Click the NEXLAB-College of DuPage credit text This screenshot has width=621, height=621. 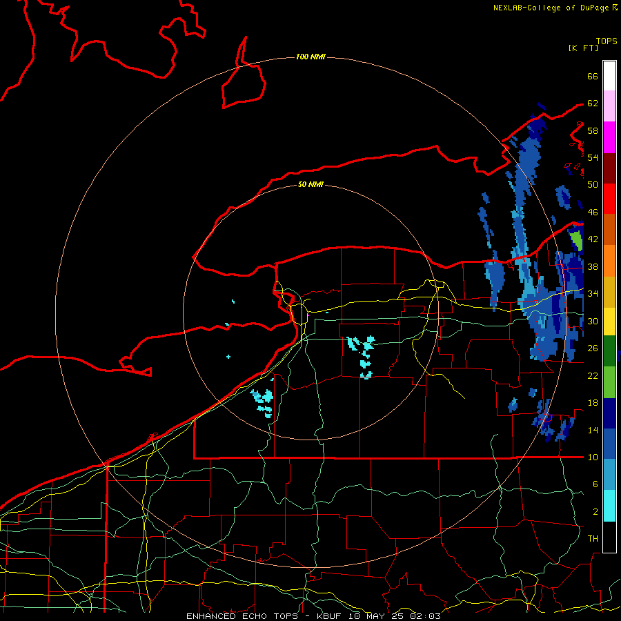[x=551, y=8]
